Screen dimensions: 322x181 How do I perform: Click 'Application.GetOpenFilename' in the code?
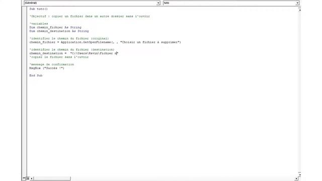[x=86, y=42]
